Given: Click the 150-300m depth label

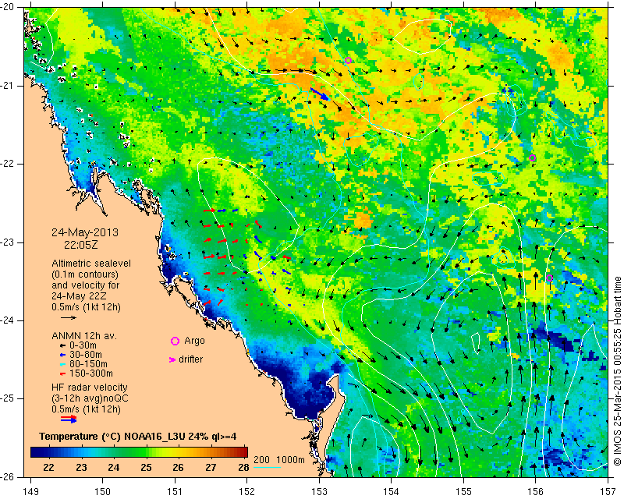Looking at the screenshot, I should click(x=91, y=373).
